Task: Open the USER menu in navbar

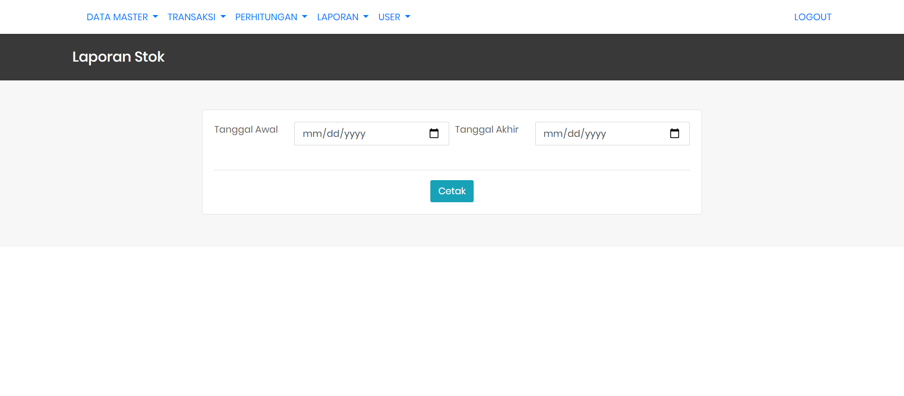Action: (394, 17)
